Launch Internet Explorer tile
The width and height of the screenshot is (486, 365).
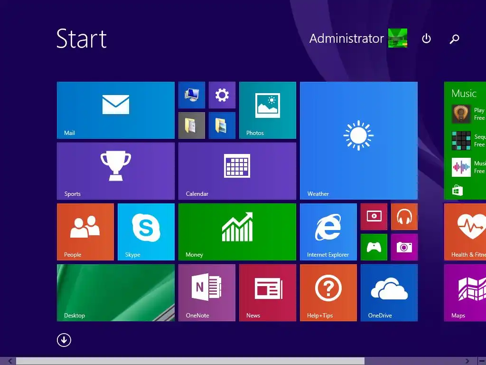[x=328, y=232]
